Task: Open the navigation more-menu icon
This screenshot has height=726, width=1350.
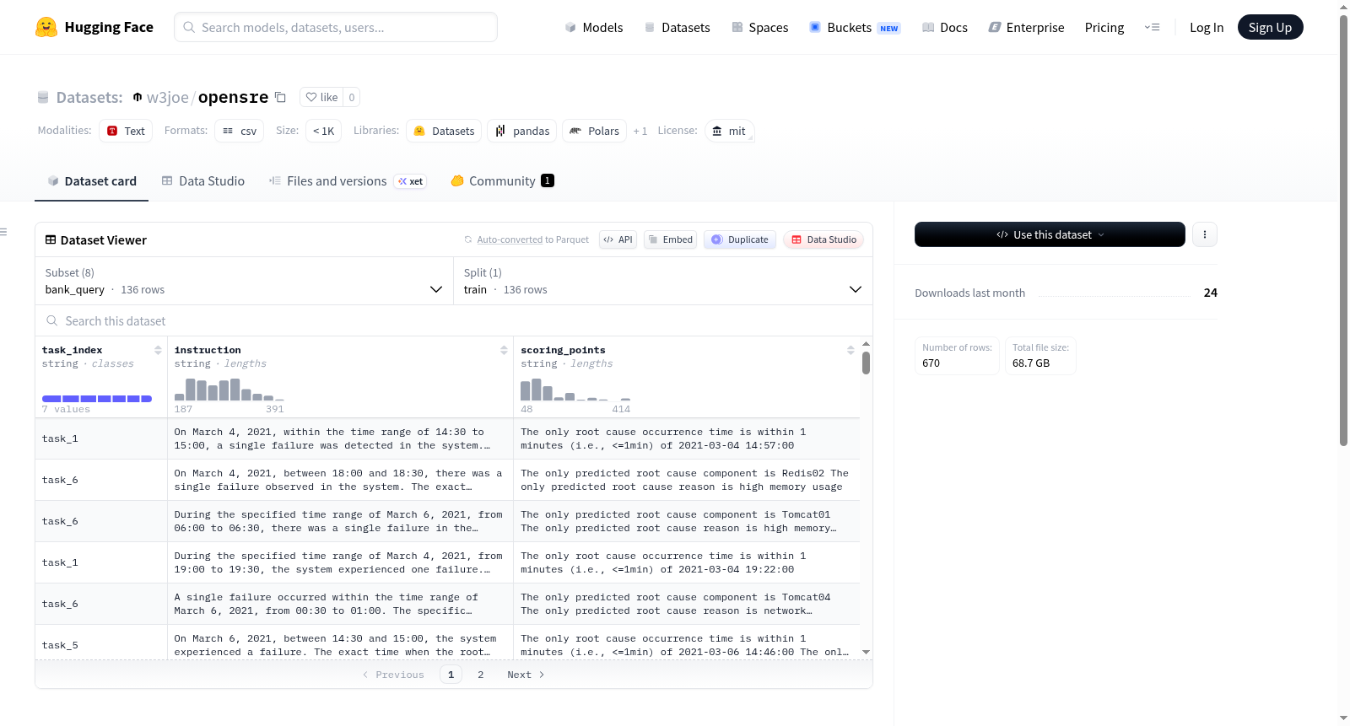Action: [1152, 27]
